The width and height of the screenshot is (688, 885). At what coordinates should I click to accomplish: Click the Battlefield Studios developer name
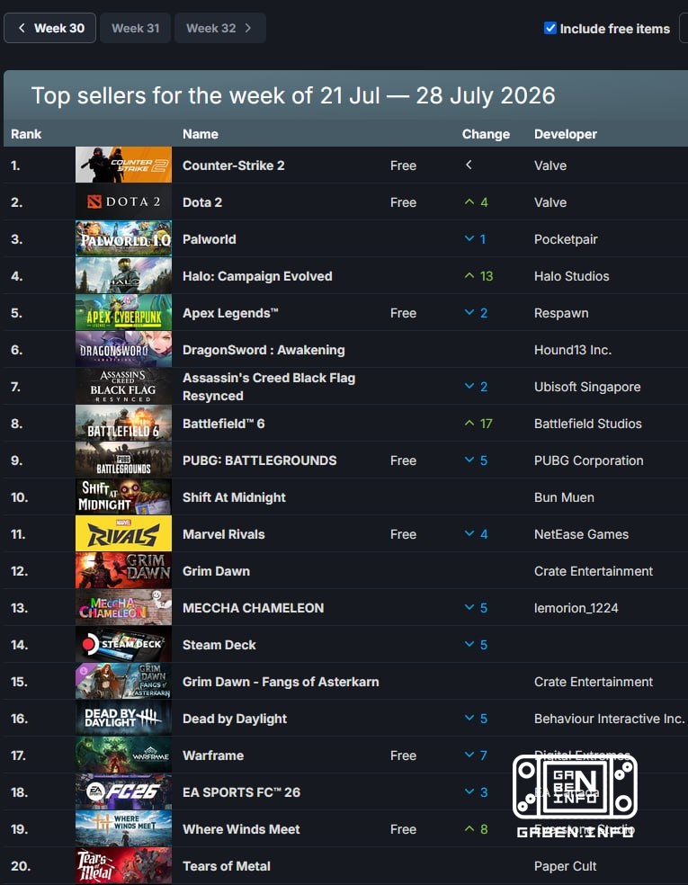point(587,424)
